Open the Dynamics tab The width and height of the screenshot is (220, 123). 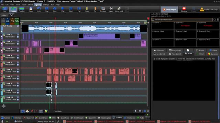point(213,54)
